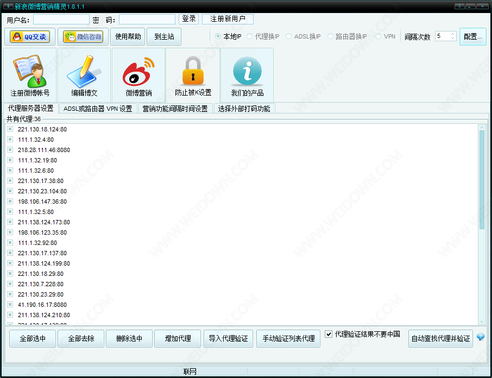Click the 间隔次数 value field
The width and height of the screenshot is (492, 378).
[443, 36]
